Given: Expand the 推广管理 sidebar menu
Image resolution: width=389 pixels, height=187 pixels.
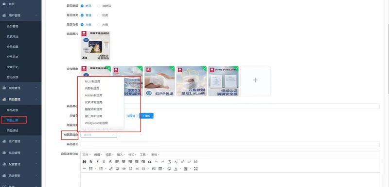Looking at the screenshot, I should (x=20, y=141).
